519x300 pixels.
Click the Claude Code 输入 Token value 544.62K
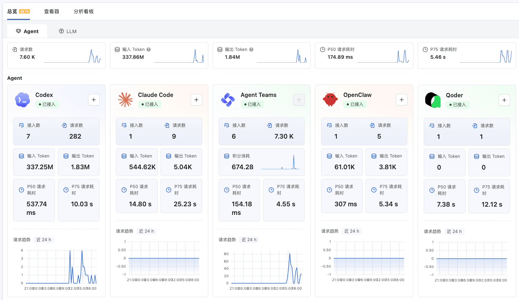142,167
